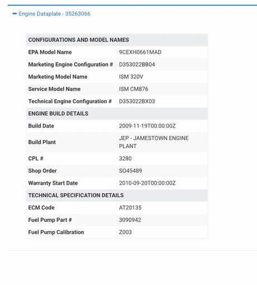Image resolution: width=257 pixels, height=285 pixels.
Task: Click the Fuel Pump Part # value 3090942
Action: [x=130, y=220]
